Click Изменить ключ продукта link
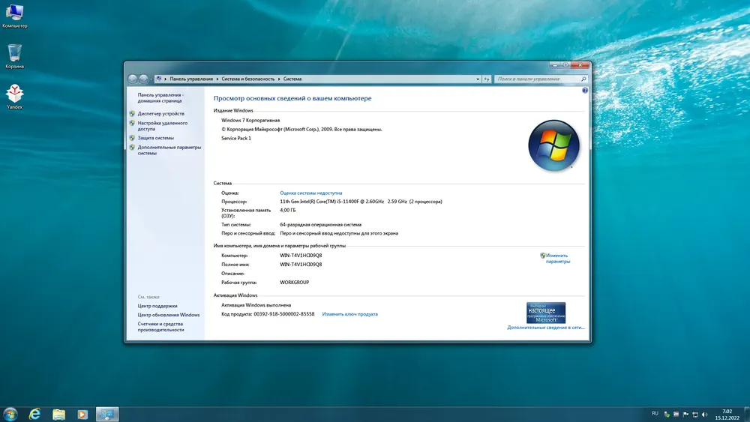The image size is (750, 422). (x=349, y=314)
